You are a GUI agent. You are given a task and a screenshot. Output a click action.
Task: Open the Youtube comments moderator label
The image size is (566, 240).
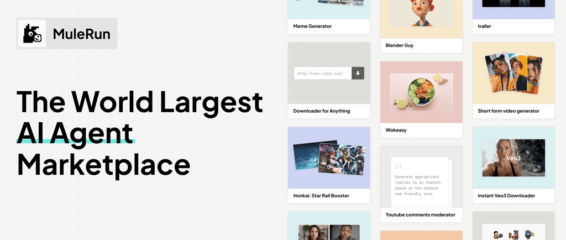click(421, 215)
